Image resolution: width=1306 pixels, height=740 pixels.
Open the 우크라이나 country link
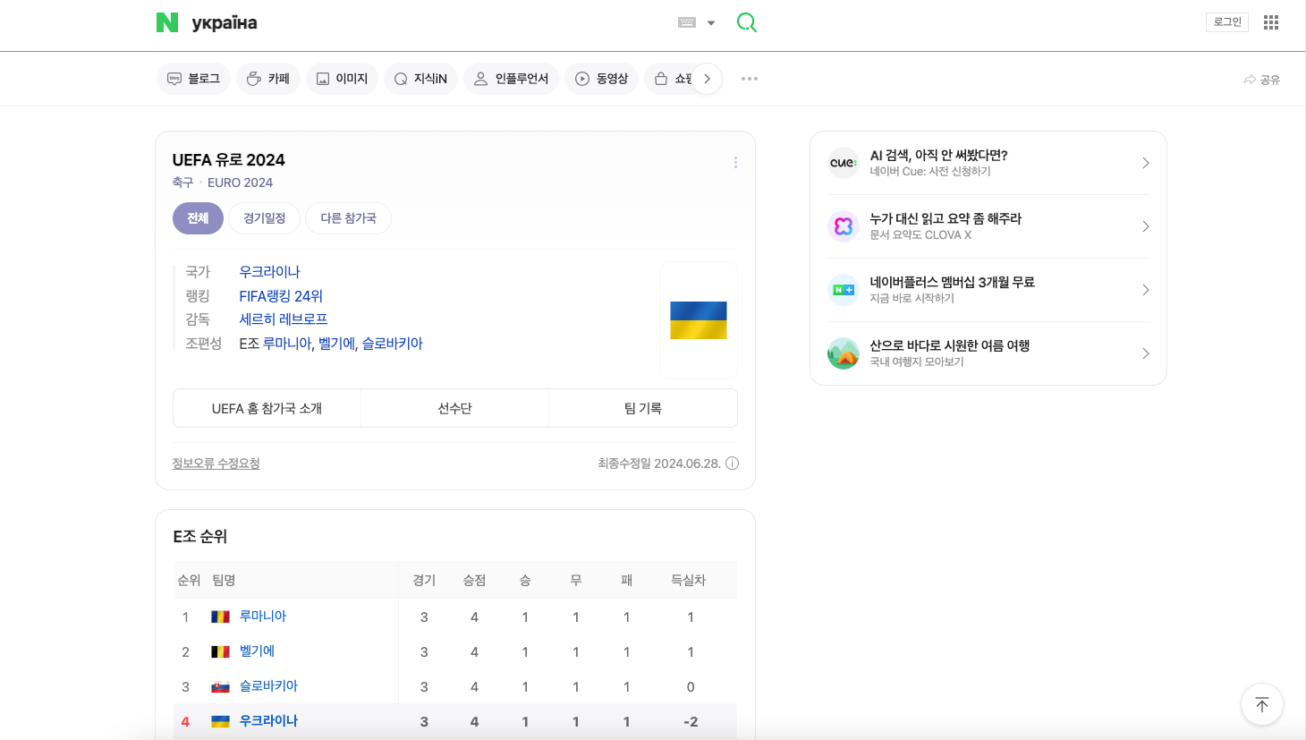[269, 272]
